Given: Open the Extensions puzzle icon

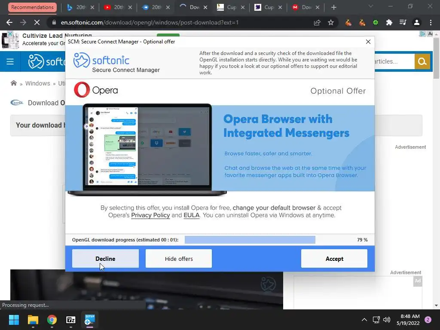Looking at the screenshot, I should tap(389, 22).
